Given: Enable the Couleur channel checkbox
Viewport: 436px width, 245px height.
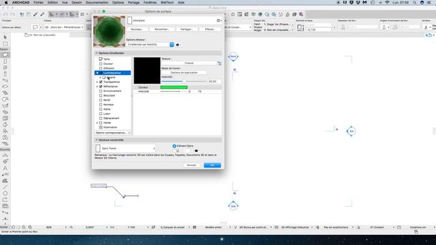Looking at the screenshot, I should pyautogui.click(x=101, y=63).
